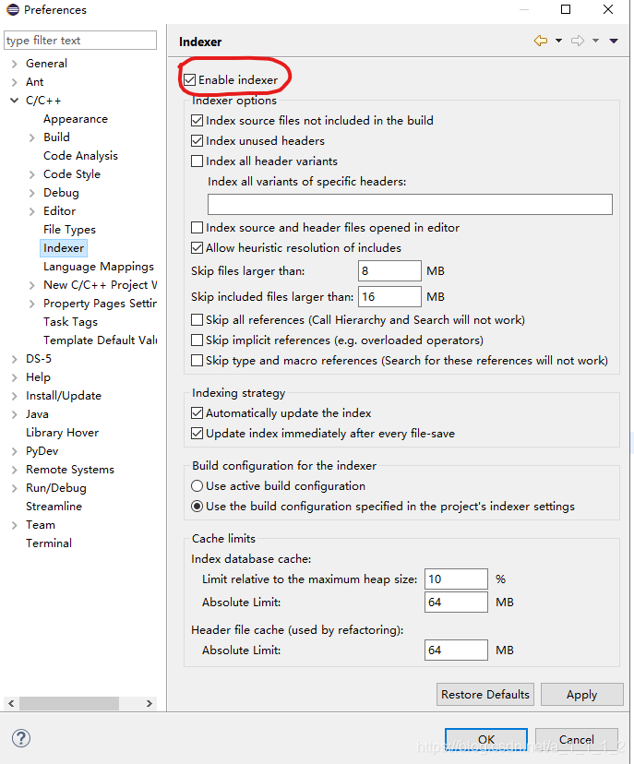This screenshot has width=634, height=764.
Task: Click the tree horizontal scrollbar left arrow
Action: pos(11,704)
